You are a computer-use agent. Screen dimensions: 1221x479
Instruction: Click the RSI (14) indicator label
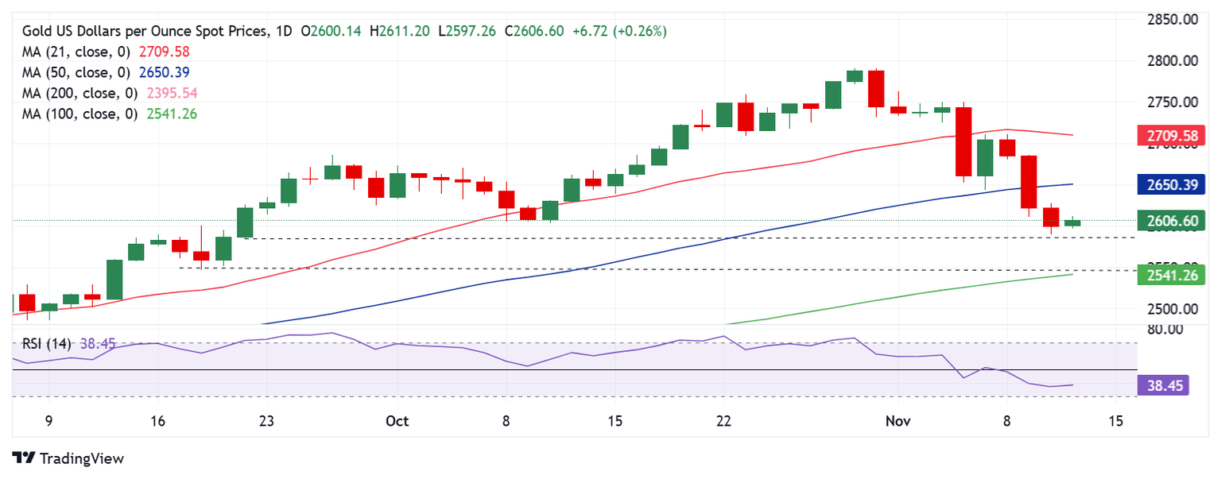(46, 344)
